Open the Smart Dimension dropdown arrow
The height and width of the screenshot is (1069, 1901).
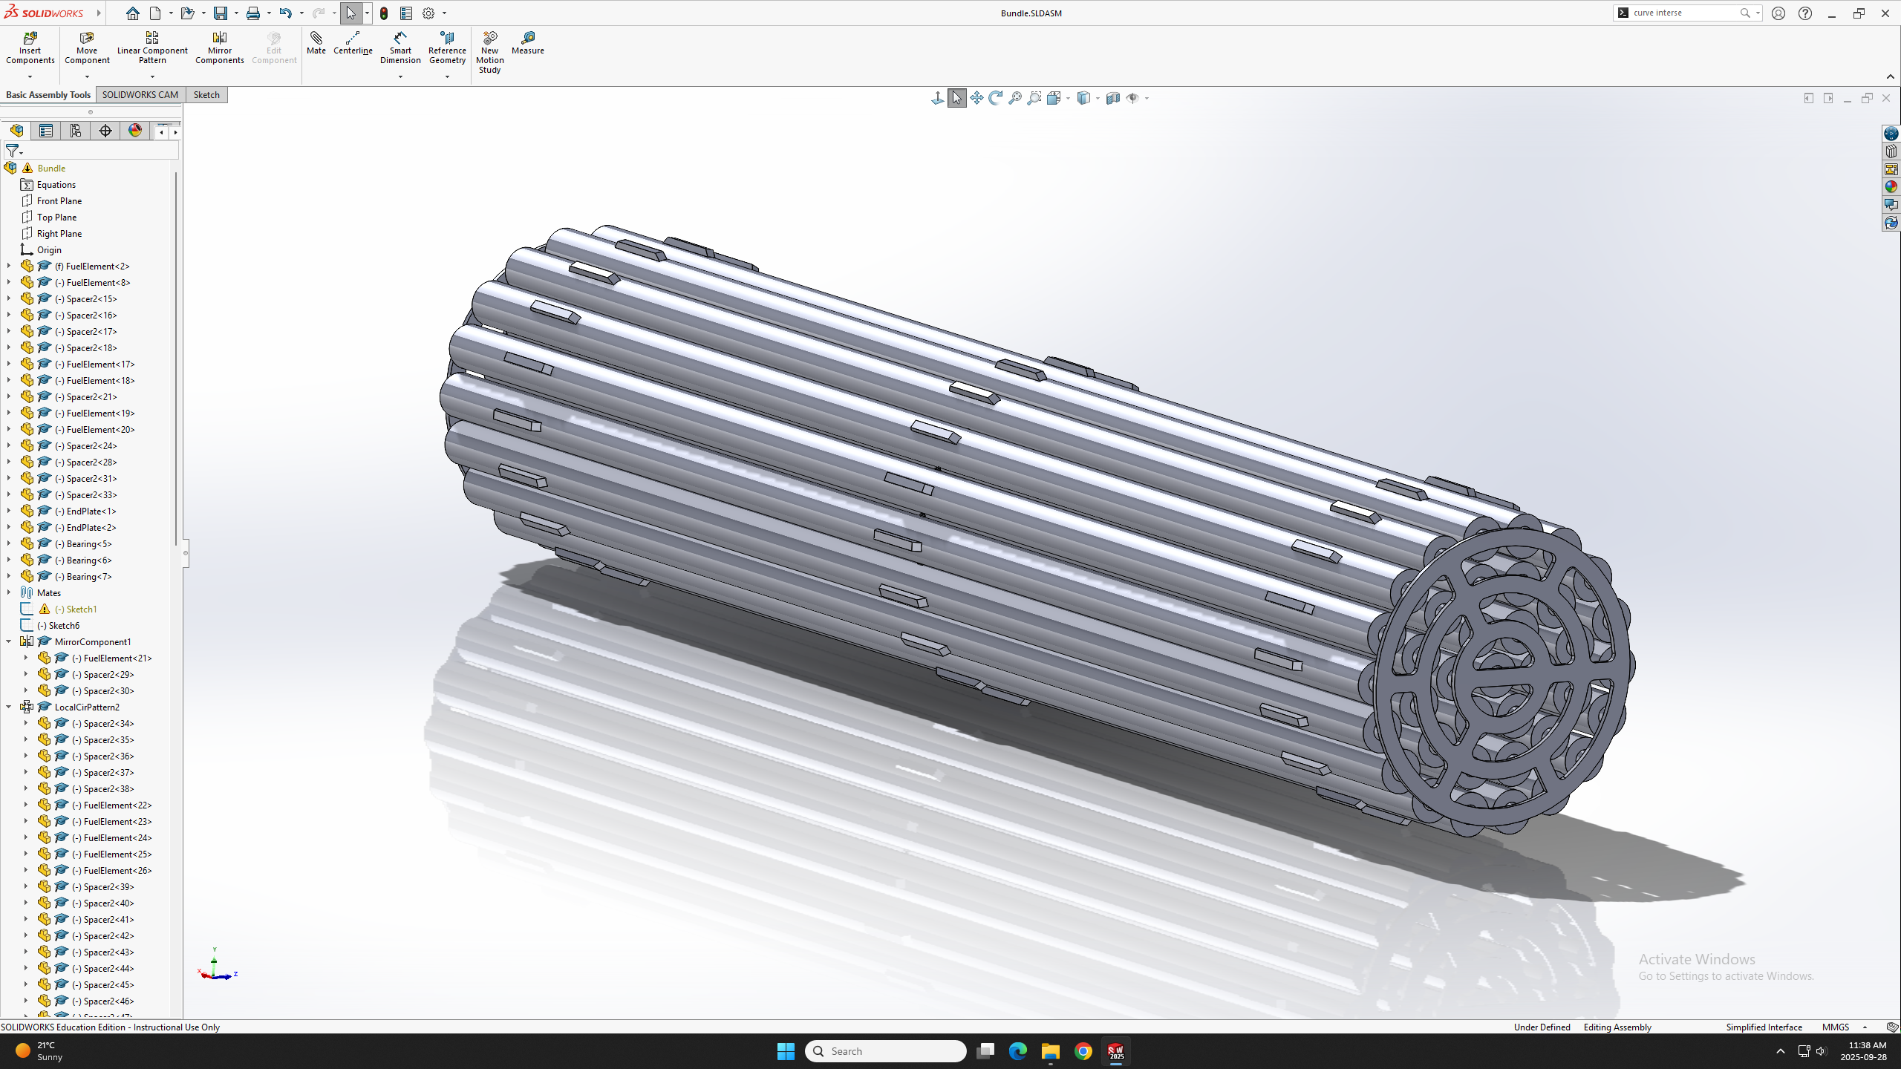400,76
